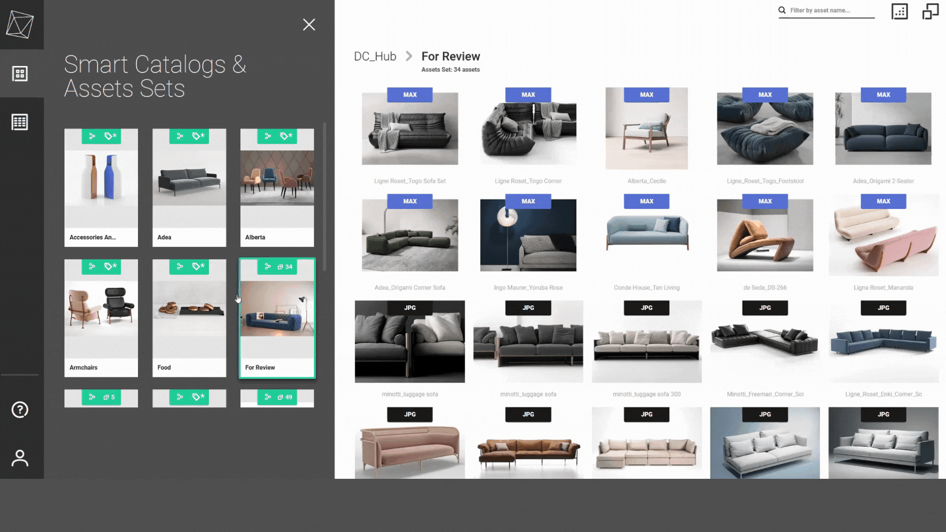Click share icon on Food card
The width and height of the screenshot is (946, 532).
[180, 266]
